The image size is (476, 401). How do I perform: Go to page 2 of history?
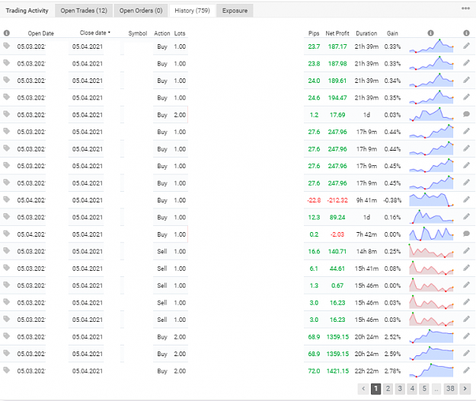tap(388, 389)
